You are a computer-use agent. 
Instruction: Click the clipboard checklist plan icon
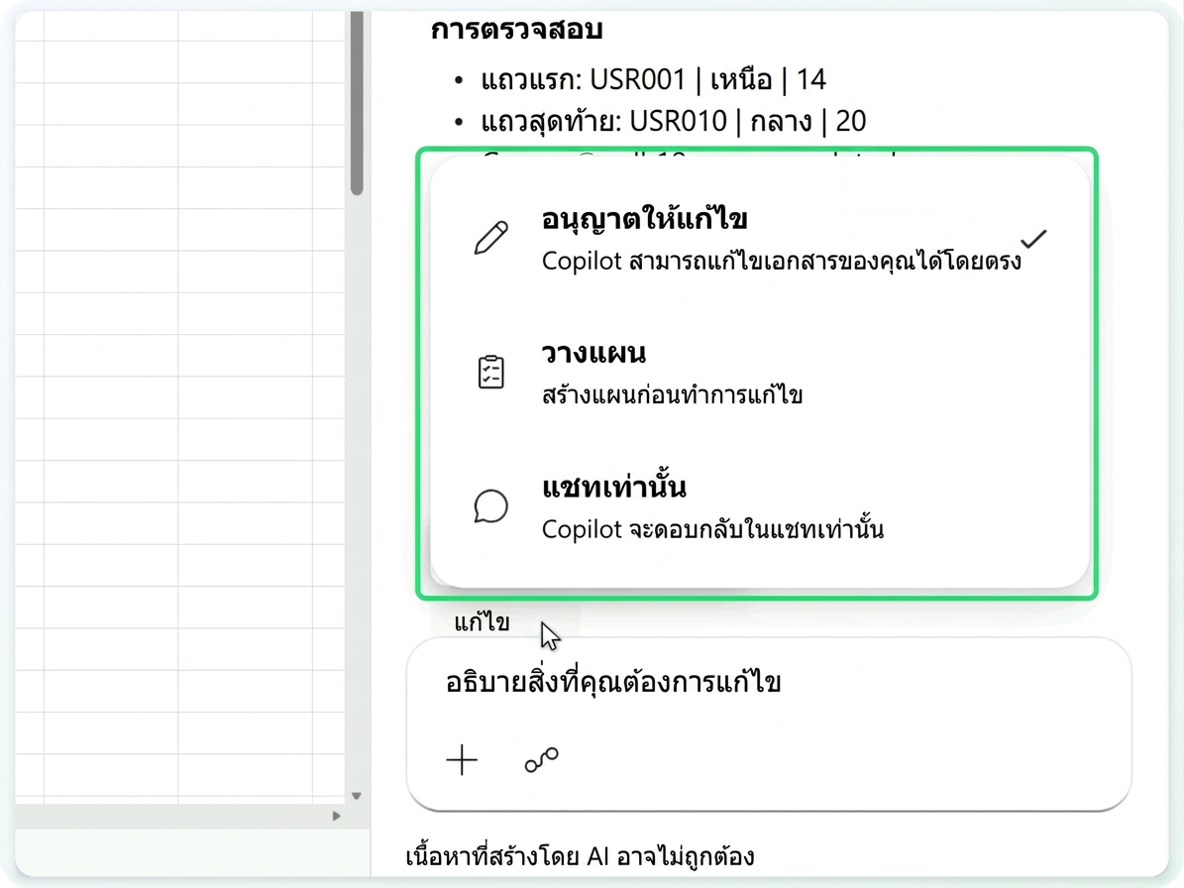click(x=490, y=373)
